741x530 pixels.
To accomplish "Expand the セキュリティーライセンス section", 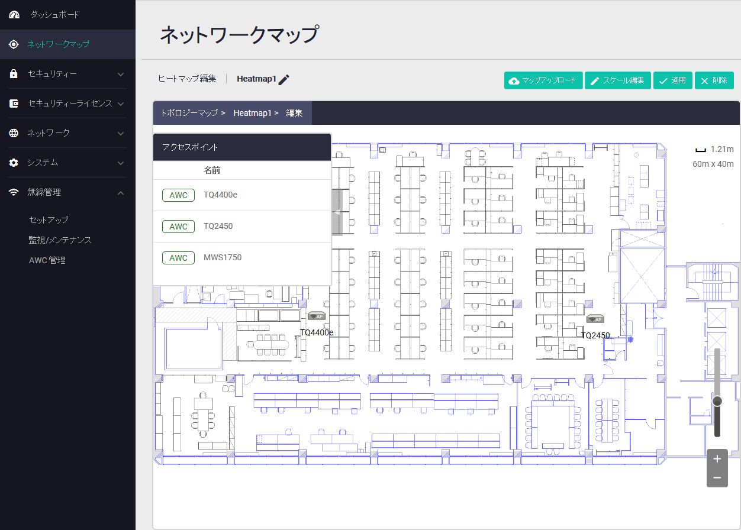I will pyautogui.click(x=67, y=104).
